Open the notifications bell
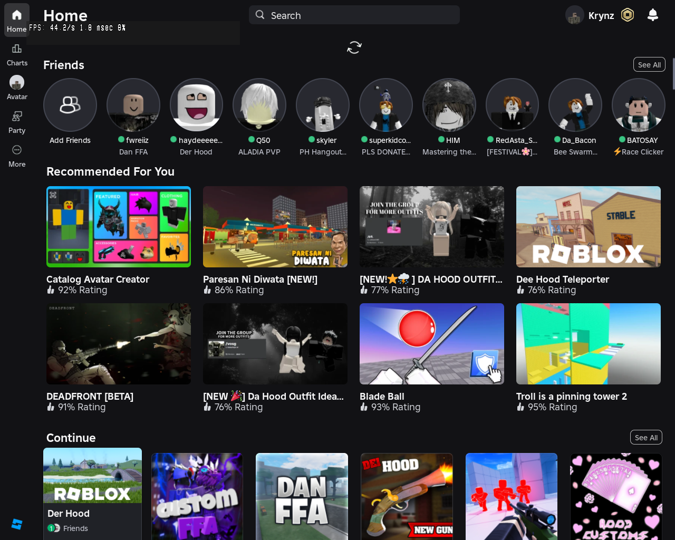This screenshot has width=675, height=540. (653, 15)
